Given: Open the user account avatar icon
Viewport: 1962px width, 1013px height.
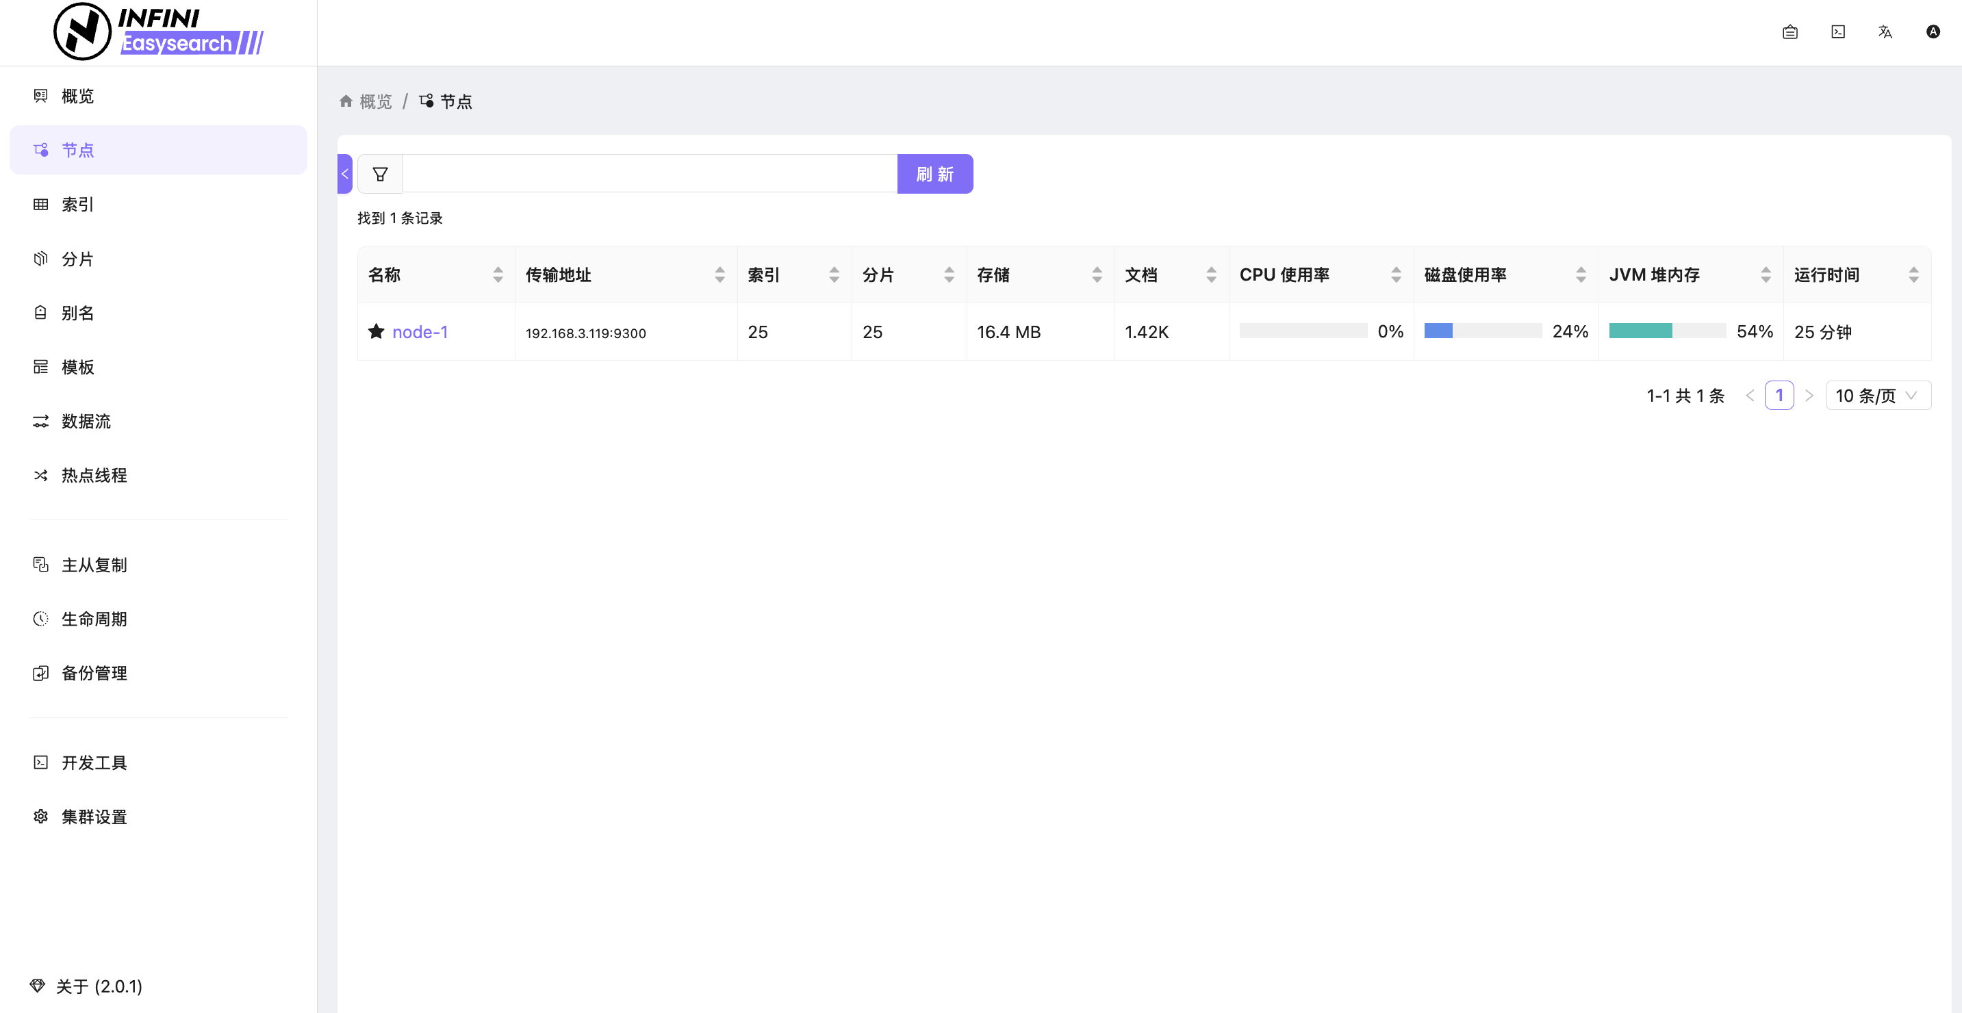Looking at the screenshot, I should click(x=1933, y=32).
